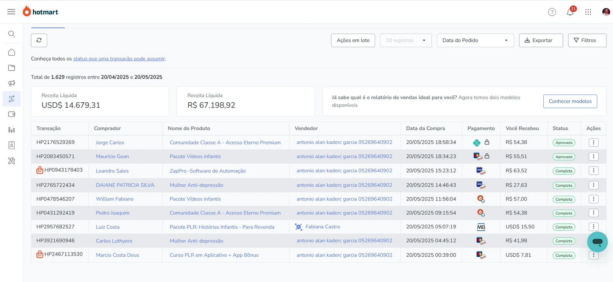
Task: Open actions menu for Marcio Costa Deus row
Action: pos(593,255)
